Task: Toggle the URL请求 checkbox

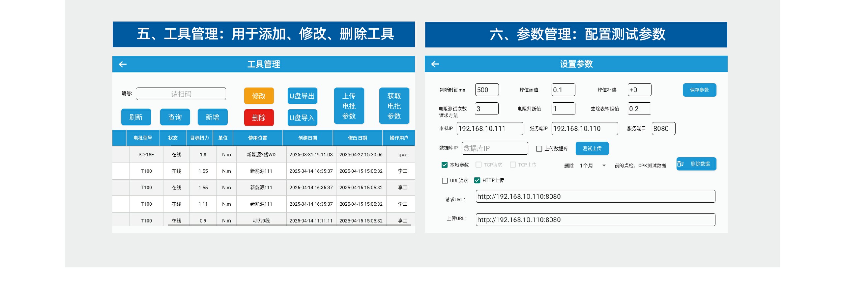Action: point(445,181)
